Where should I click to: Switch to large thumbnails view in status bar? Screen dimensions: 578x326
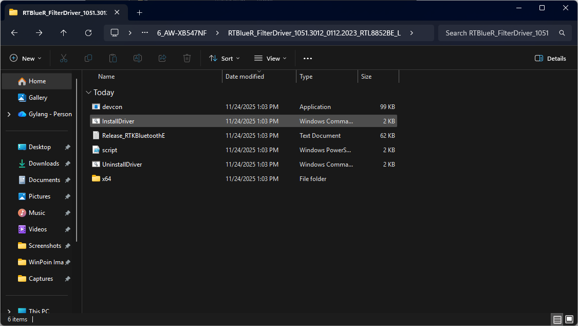(x=568, y=319)
